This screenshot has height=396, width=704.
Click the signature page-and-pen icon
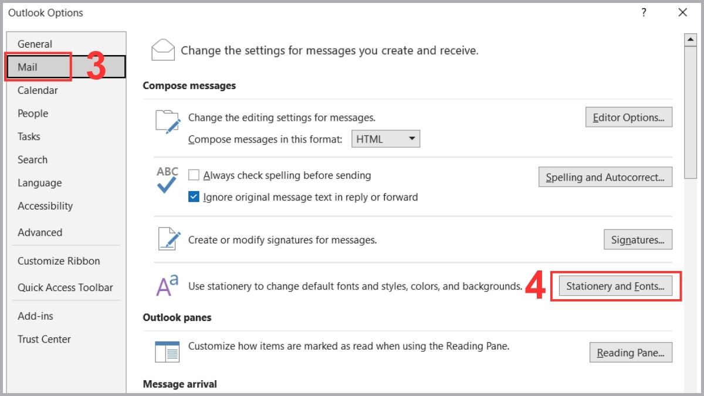(168, 239)
